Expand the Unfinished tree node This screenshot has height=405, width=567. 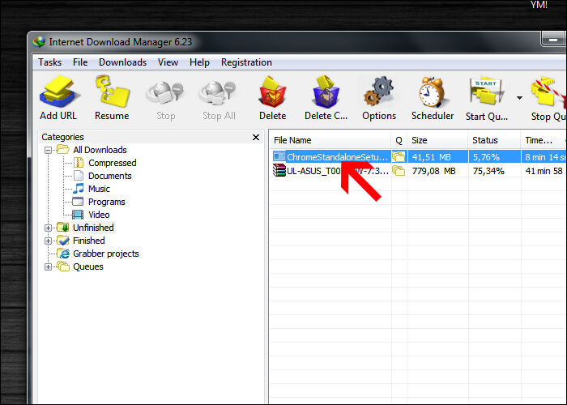coord(48,228)
